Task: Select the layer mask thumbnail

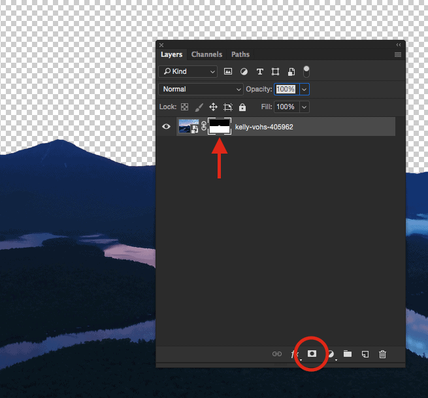Action: coord(220,127)
